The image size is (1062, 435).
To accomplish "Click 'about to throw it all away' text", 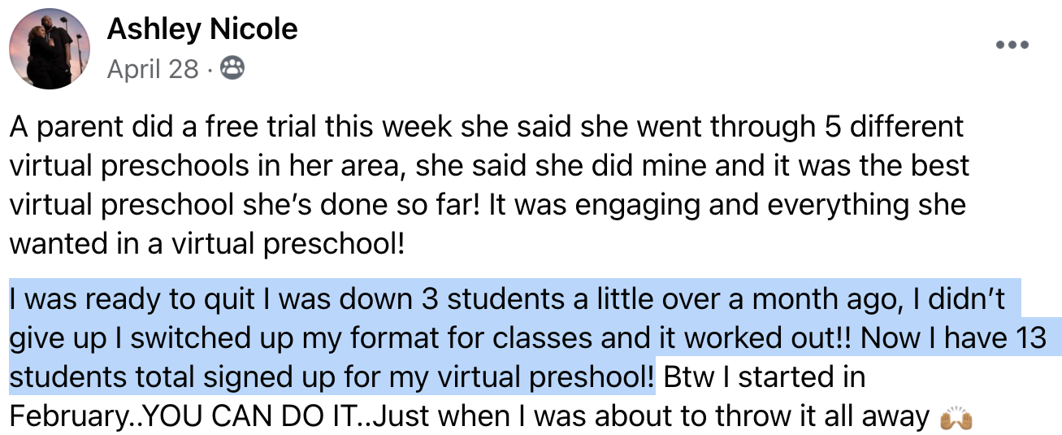I will coord(763,418).
